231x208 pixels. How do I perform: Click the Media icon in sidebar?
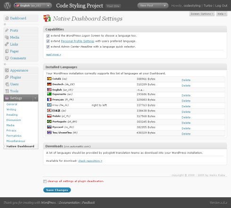click(7, 37)
